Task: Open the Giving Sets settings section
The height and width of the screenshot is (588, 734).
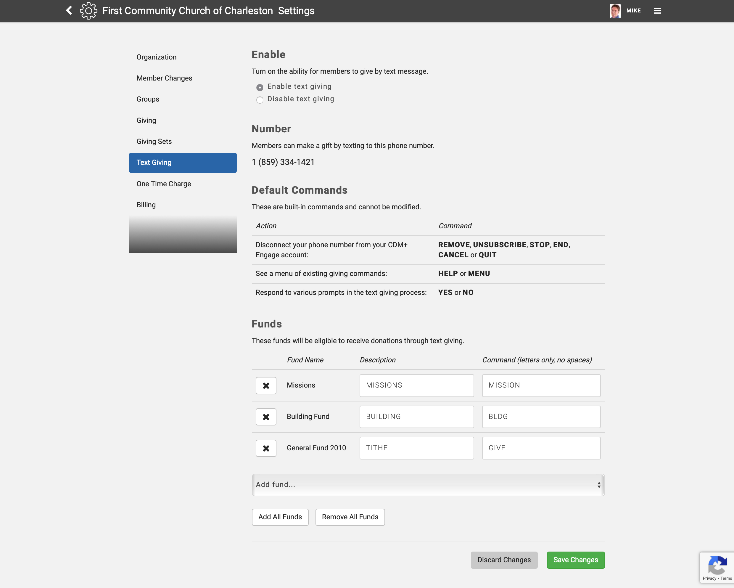Action: [x=154, y=141]
